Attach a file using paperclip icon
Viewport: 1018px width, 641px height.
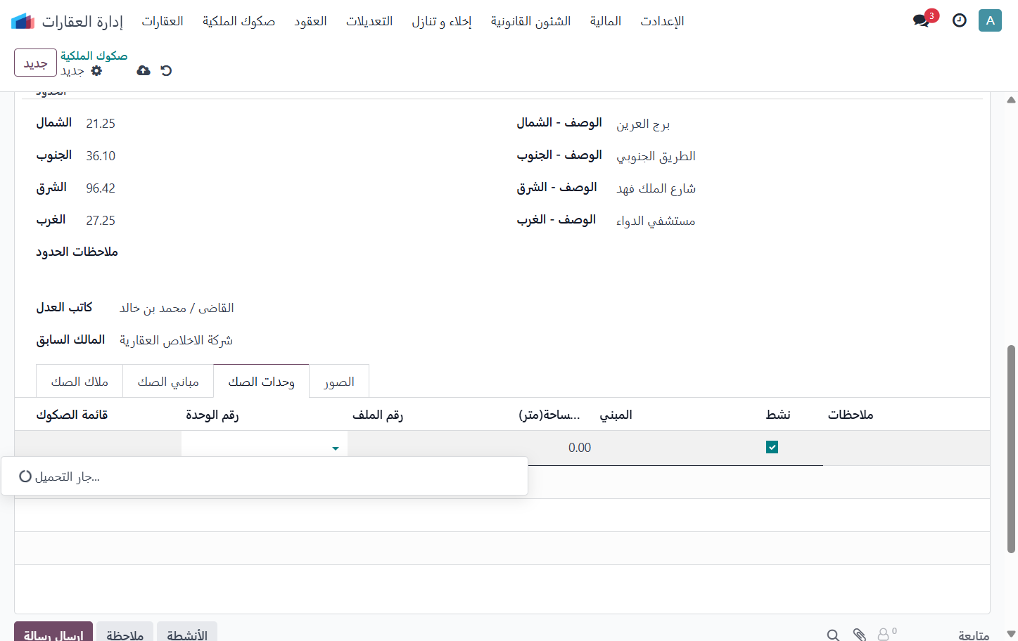(x=859, y=635)
